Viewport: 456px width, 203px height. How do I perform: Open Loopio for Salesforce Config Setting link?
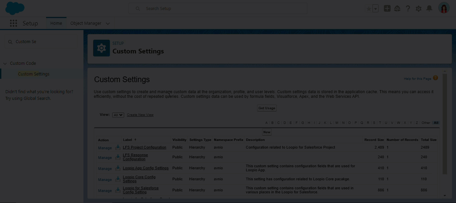point(141,190)
